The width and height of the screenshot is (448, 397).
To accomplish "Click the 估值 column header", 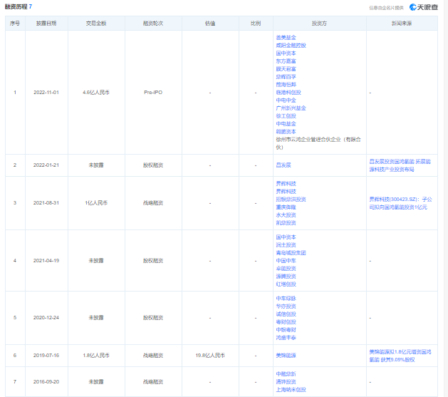I will (x=210, y=24).
